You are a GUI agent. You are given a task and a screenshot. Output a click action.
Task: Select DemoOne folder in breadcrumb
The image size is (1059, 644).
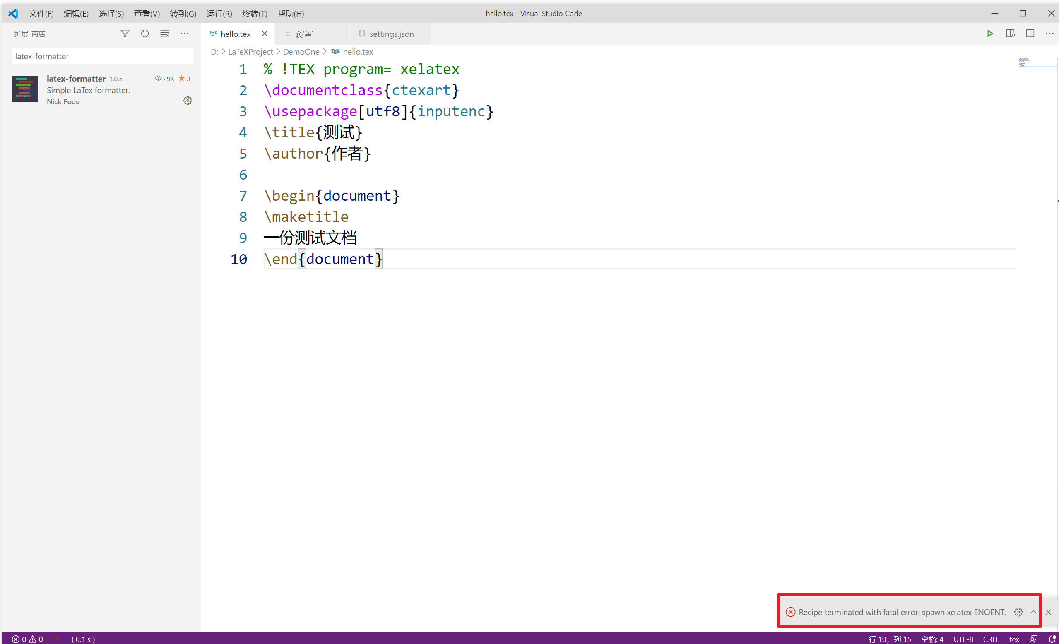tap(301, 52)
